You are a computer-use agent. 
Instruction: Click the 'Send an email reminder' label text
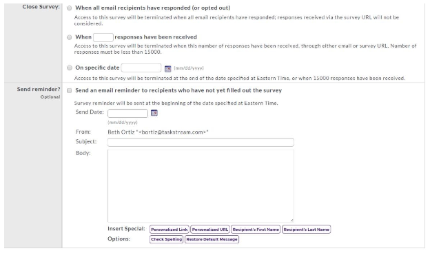(x=178, y=90)
